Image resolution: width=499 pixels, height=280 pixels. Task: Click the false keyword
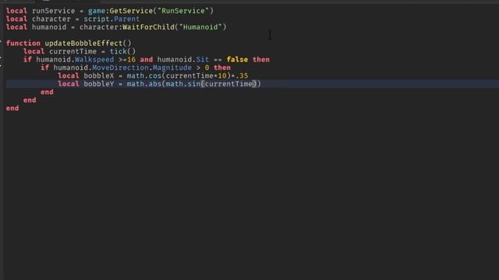(x=237, y=60)
